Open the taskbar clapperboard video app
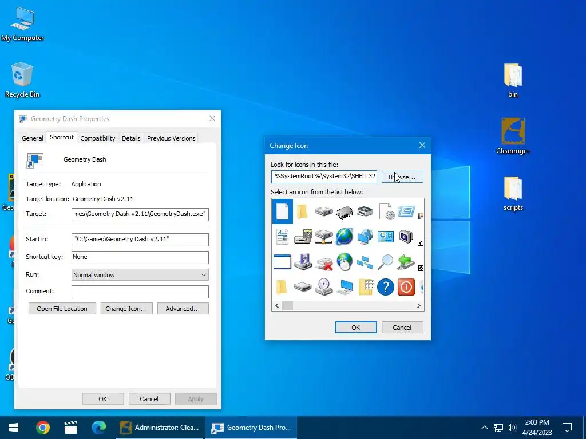Image resolution: width=586 pixels, height=439 pixels. pyautogui.click(x=70, y=428)
